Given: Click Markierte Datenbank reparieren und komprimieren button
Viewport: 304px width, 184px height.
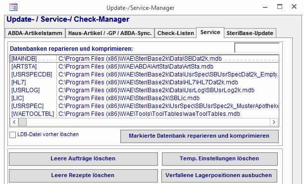Looking at the screenshot, I should (x=200, y=136).
